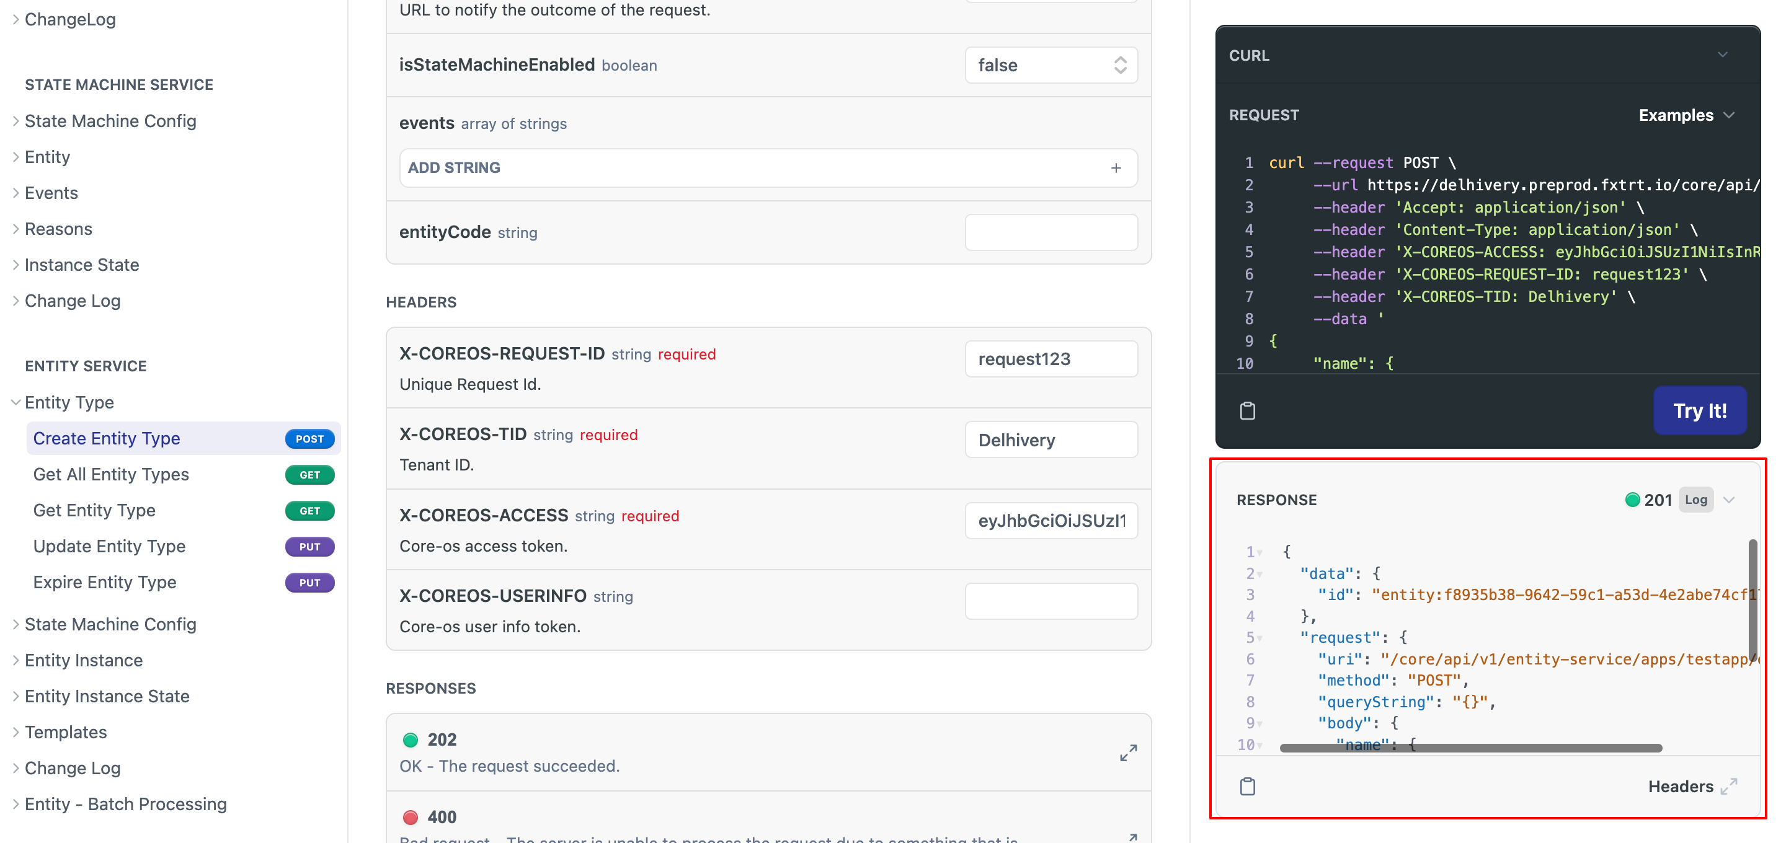The height and width of the screenshot is (843, 1786).
Task: Select Create Entity Type menu item
Action: coord(106,438)
